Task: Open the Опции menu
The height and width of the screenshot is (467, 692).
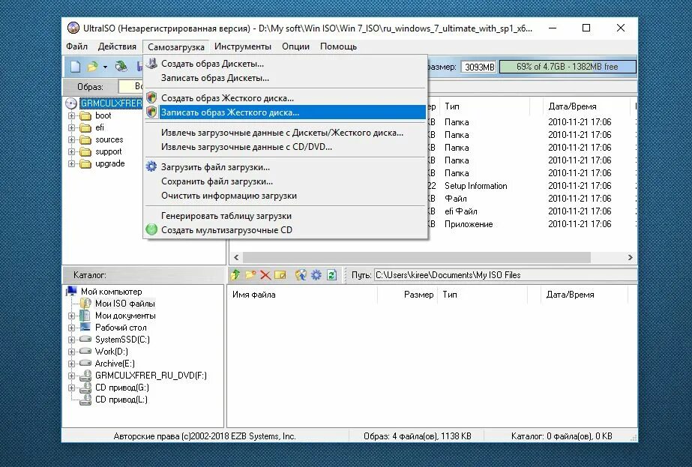Action: point(295,46)
